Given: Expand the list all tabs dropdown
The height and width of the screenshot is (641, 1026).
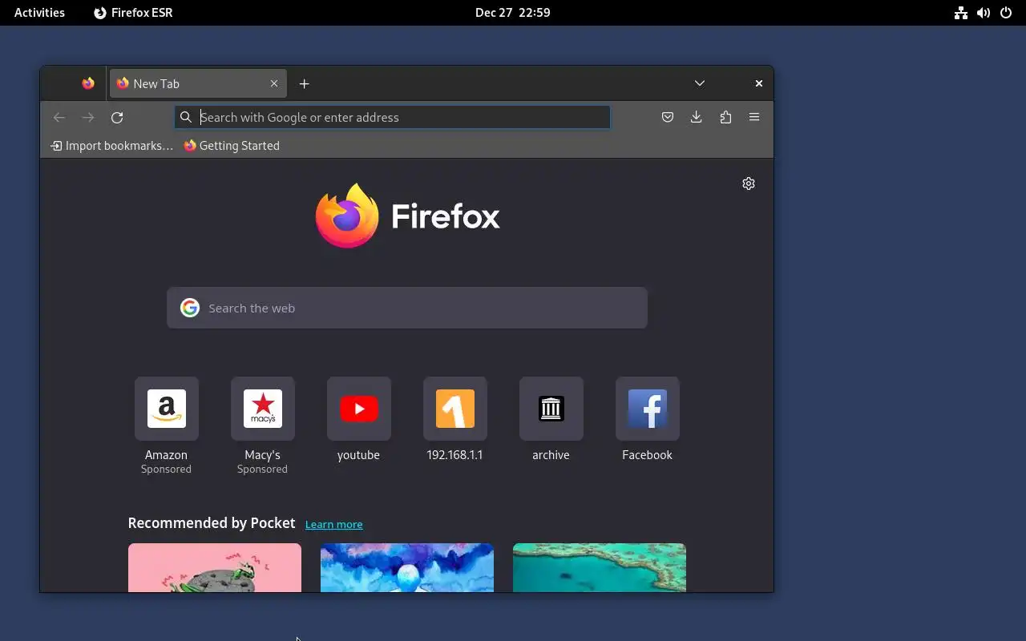Looking at the screenshot, I should click(x=700, y=83).
